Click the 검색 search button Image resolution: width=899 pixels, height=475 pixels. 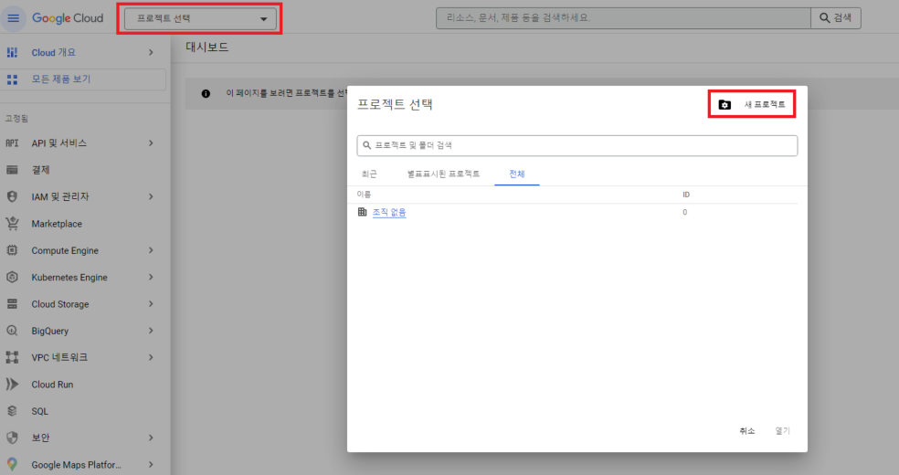[835, 18]
